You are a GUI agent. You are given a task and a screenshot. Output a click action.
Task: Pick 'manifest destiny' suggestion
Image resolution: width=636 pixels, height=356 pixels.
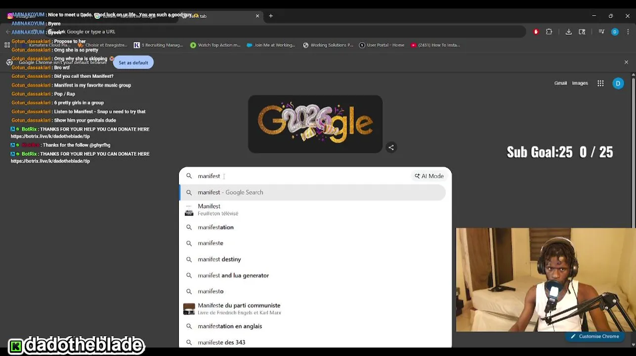coord(312,259)
